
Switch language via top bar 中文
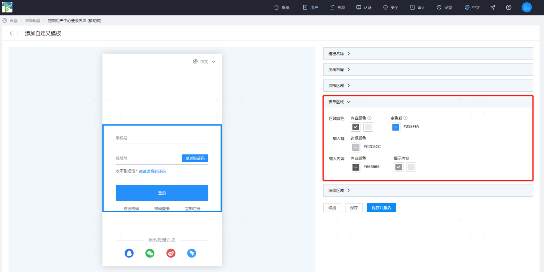tap(473, 7)
